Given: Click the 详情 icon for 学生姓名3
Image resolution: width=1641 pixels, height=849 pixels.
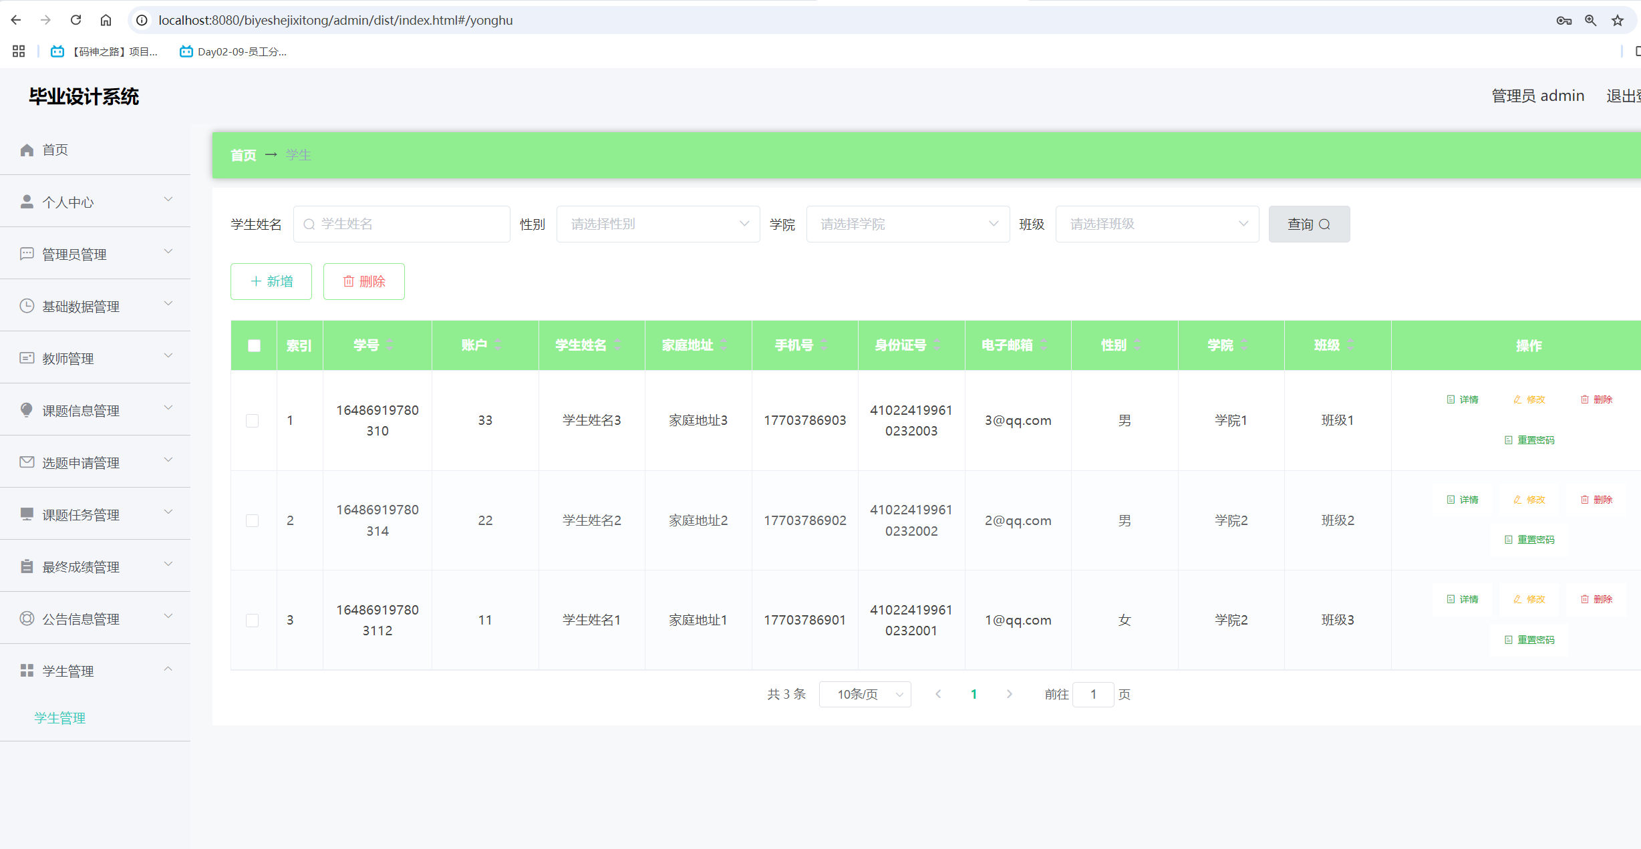Looking at the screenshot, I should 1462,399.
